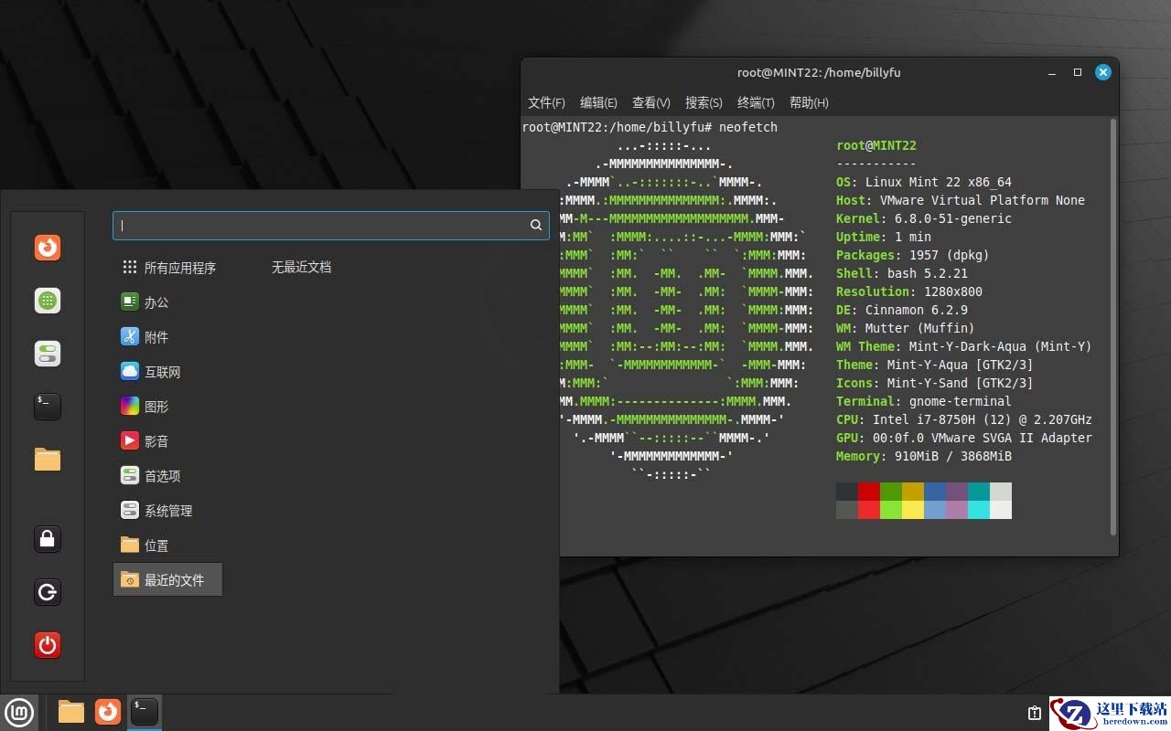This screenshot has height=731, width=1171.
Task: Click the 'DE: Cinnamon 6.2.9' line
Action: pyautogui.click(x=902, y=310)
